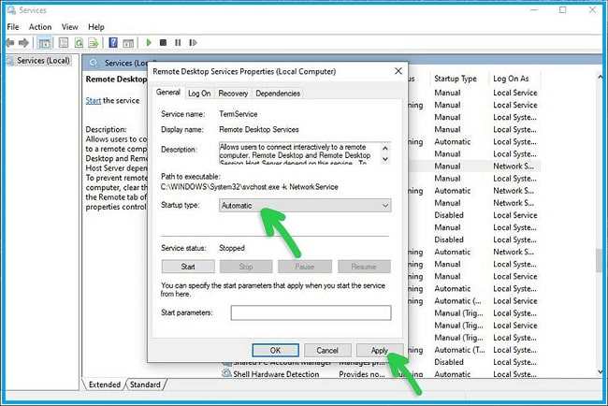Click the green Start Service play icon
This screenshot has height=406, width=608.
149,43
